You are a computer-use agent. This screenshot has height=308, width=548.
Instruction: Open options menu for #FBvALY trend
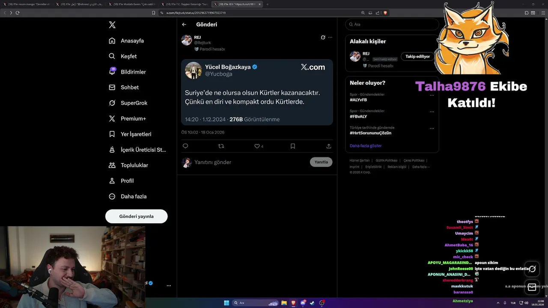tap(432, 112)
